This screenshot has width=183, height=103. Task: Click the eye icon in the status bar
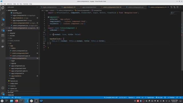pyautogui.click(x=12, y=97)
